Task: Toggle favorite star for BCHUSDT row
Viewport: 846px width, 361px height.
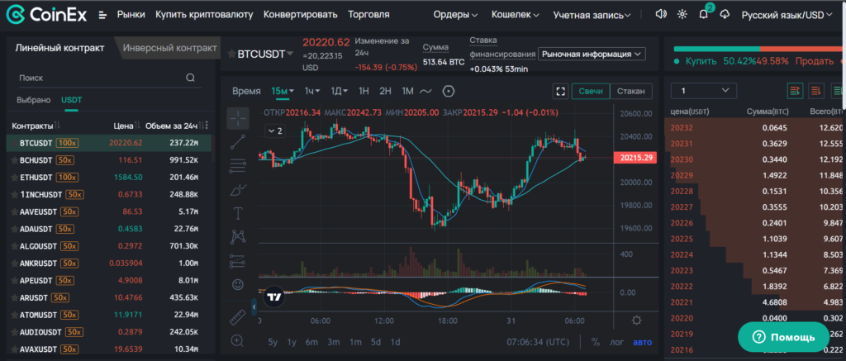Action: tap(15, 160)
